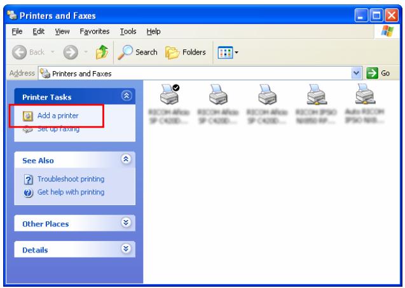
Task: Open the Views dropdown button
Action: coord(228,53)
